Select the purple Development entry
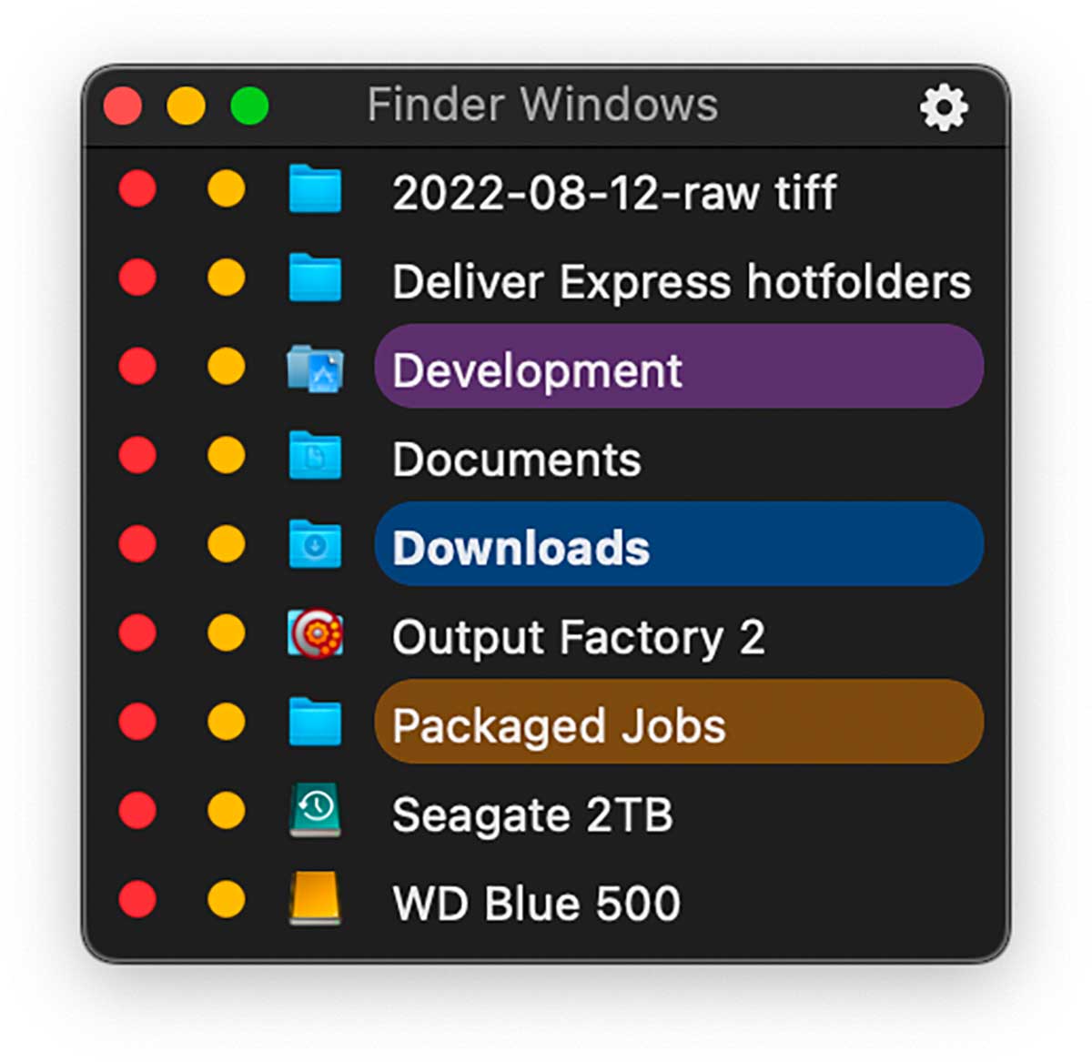Screen dimensions: 1092x1062 (678, 368)
